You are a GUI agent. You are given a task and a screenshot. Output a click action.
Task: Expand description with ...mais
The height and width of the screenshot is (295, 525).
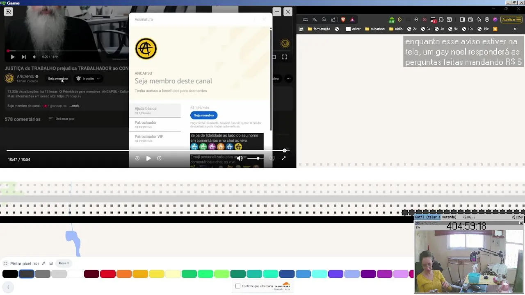coord(75,106)
